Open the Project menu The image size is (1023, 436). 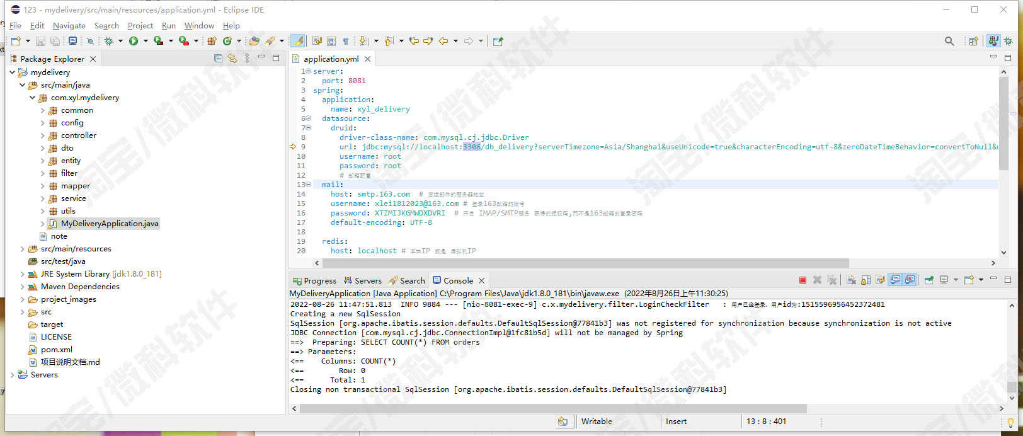140,26
